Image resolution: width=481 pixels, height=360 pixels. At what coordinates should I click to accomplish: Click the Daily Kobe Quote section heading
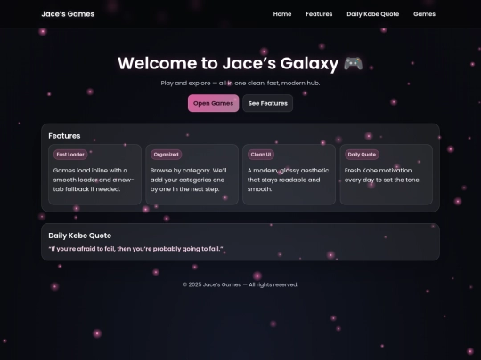pos(80,236)
